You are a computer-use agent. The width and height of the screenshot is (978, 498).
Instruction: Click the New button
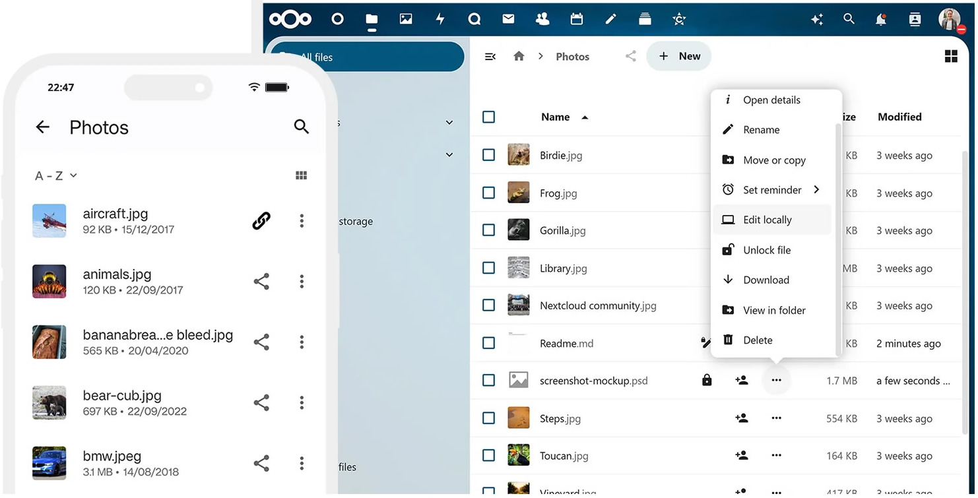coord(679,56)
